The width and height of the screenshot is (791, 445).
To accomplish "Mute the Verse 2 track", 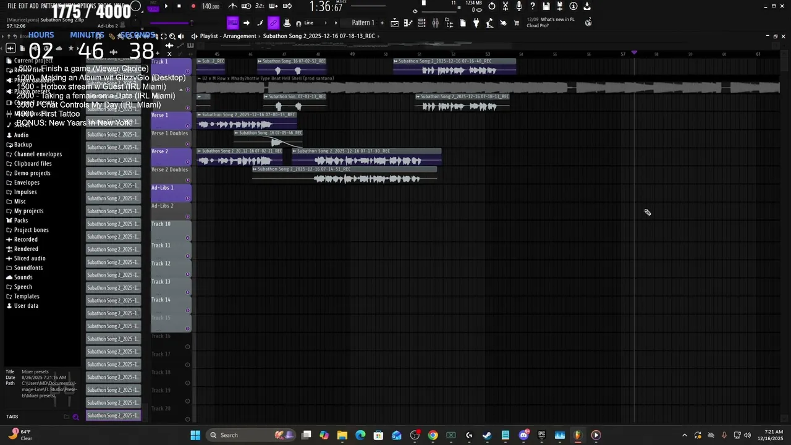I will pos(188,163).
